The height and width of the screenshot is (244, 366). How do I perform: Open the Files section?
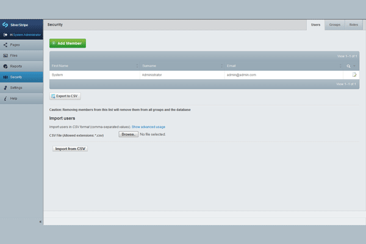[21, 56]
